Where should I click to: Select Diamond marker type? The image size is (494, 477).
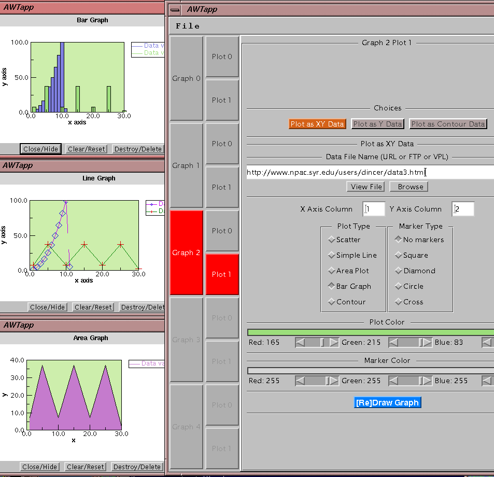415,271
